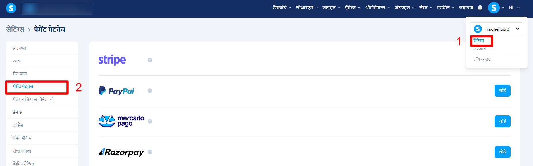Select सेटिंग्स in the profile menu
This screenshot has height=166, width=533.
(479, 41)
